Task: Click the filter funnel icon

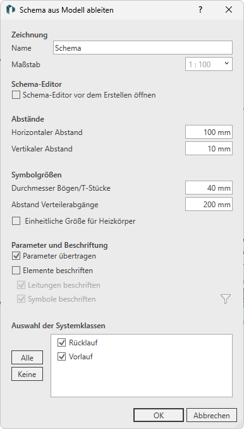Action: click(x=226, y=299)
